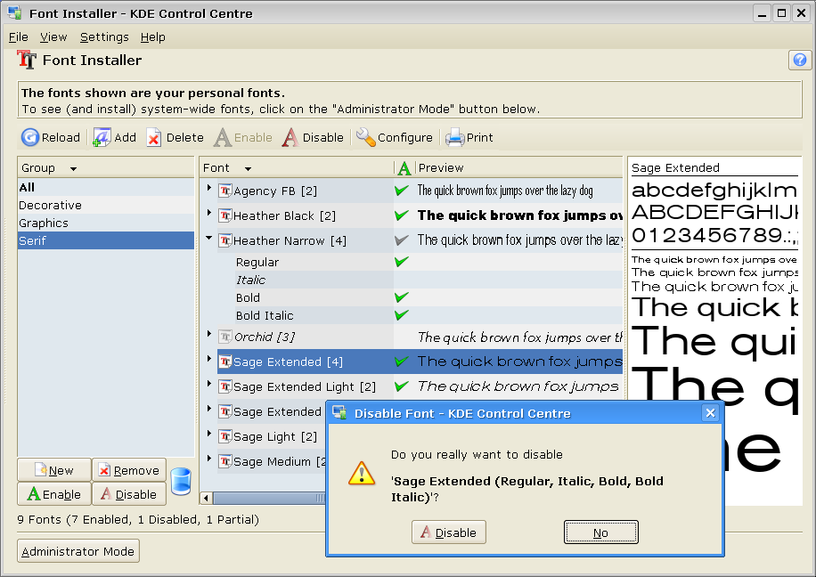816x577 pixels.
Task: Expand the Sage Extended [4] family
Action: pyautogui.click(x=209, y=359)
